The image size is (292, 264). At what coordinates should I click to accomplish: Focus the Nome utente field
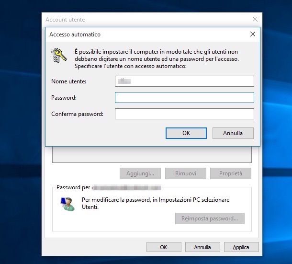[184, 81]
